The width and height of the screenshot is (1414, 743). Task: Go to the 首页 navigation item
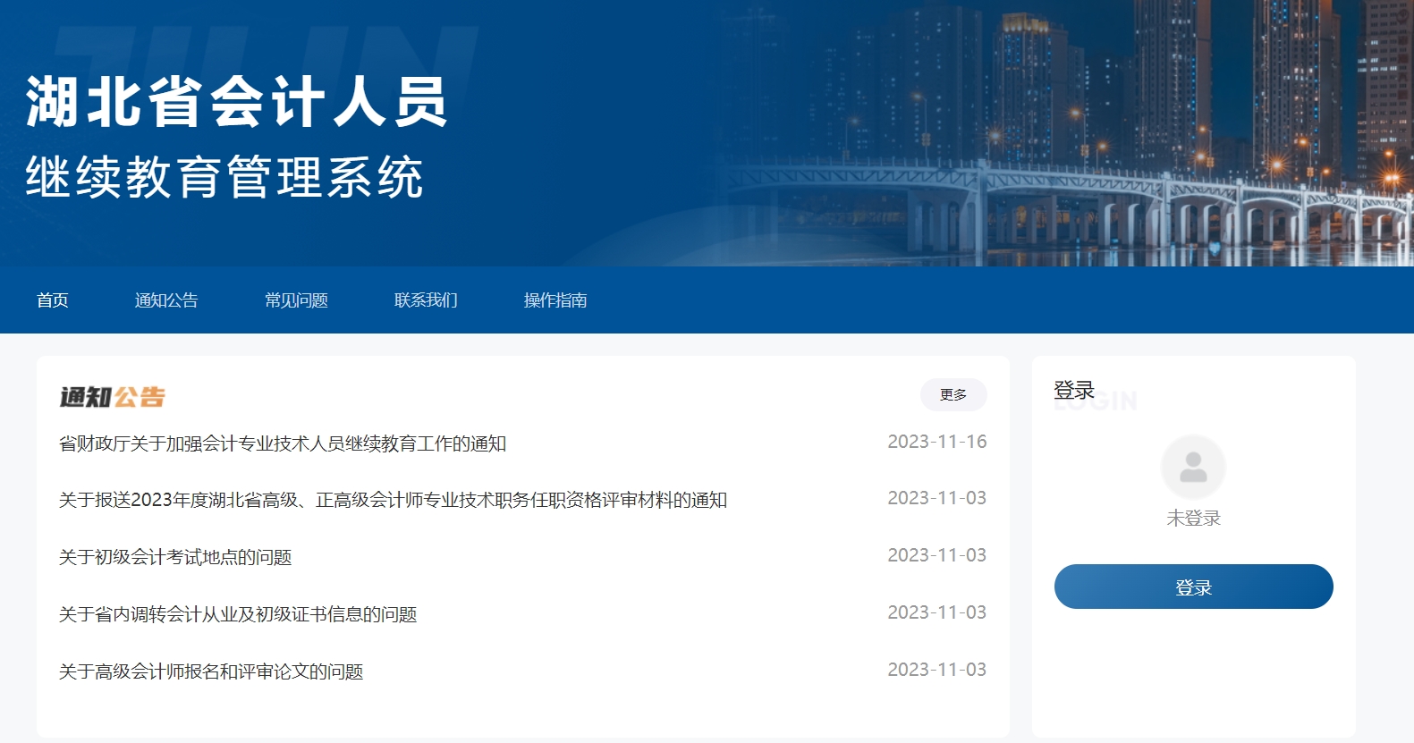53,300
